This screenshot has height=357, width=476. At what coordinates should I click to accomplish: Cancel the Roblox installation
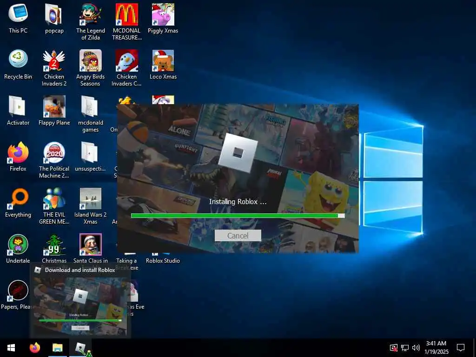tap(238, 236)
